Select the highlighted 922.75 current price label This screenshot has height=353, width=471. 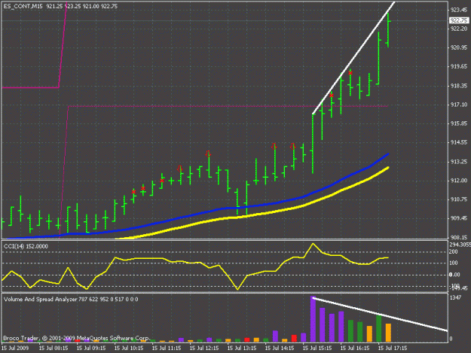click(x=459, y=20)
